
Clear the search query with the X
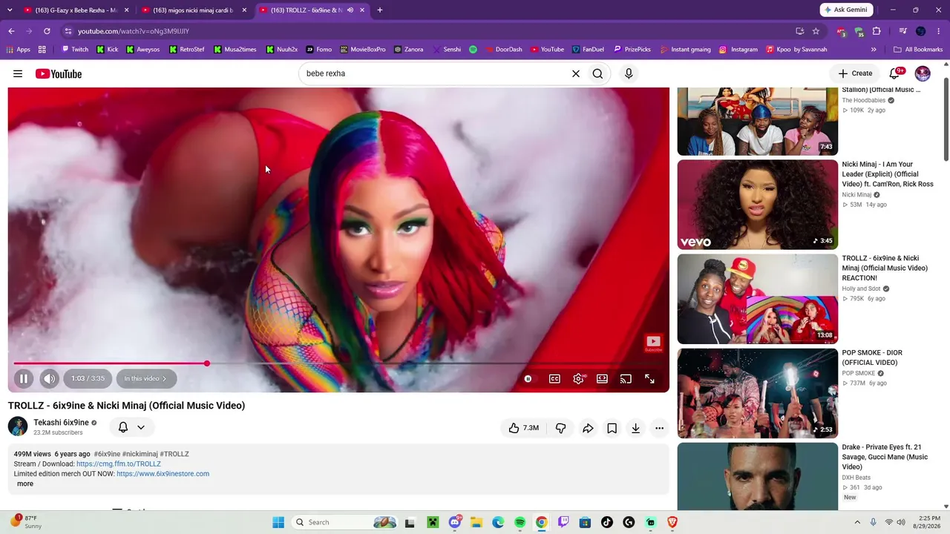click(x=575, y=73)
